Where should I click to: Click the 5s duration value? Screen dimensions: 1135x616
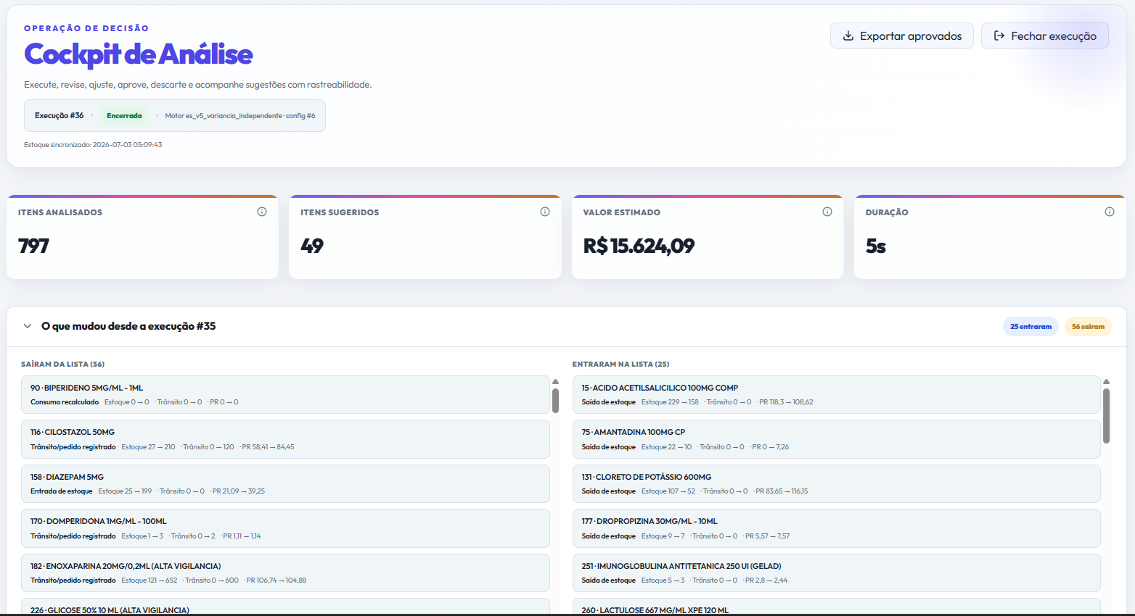tap(876, 246)
